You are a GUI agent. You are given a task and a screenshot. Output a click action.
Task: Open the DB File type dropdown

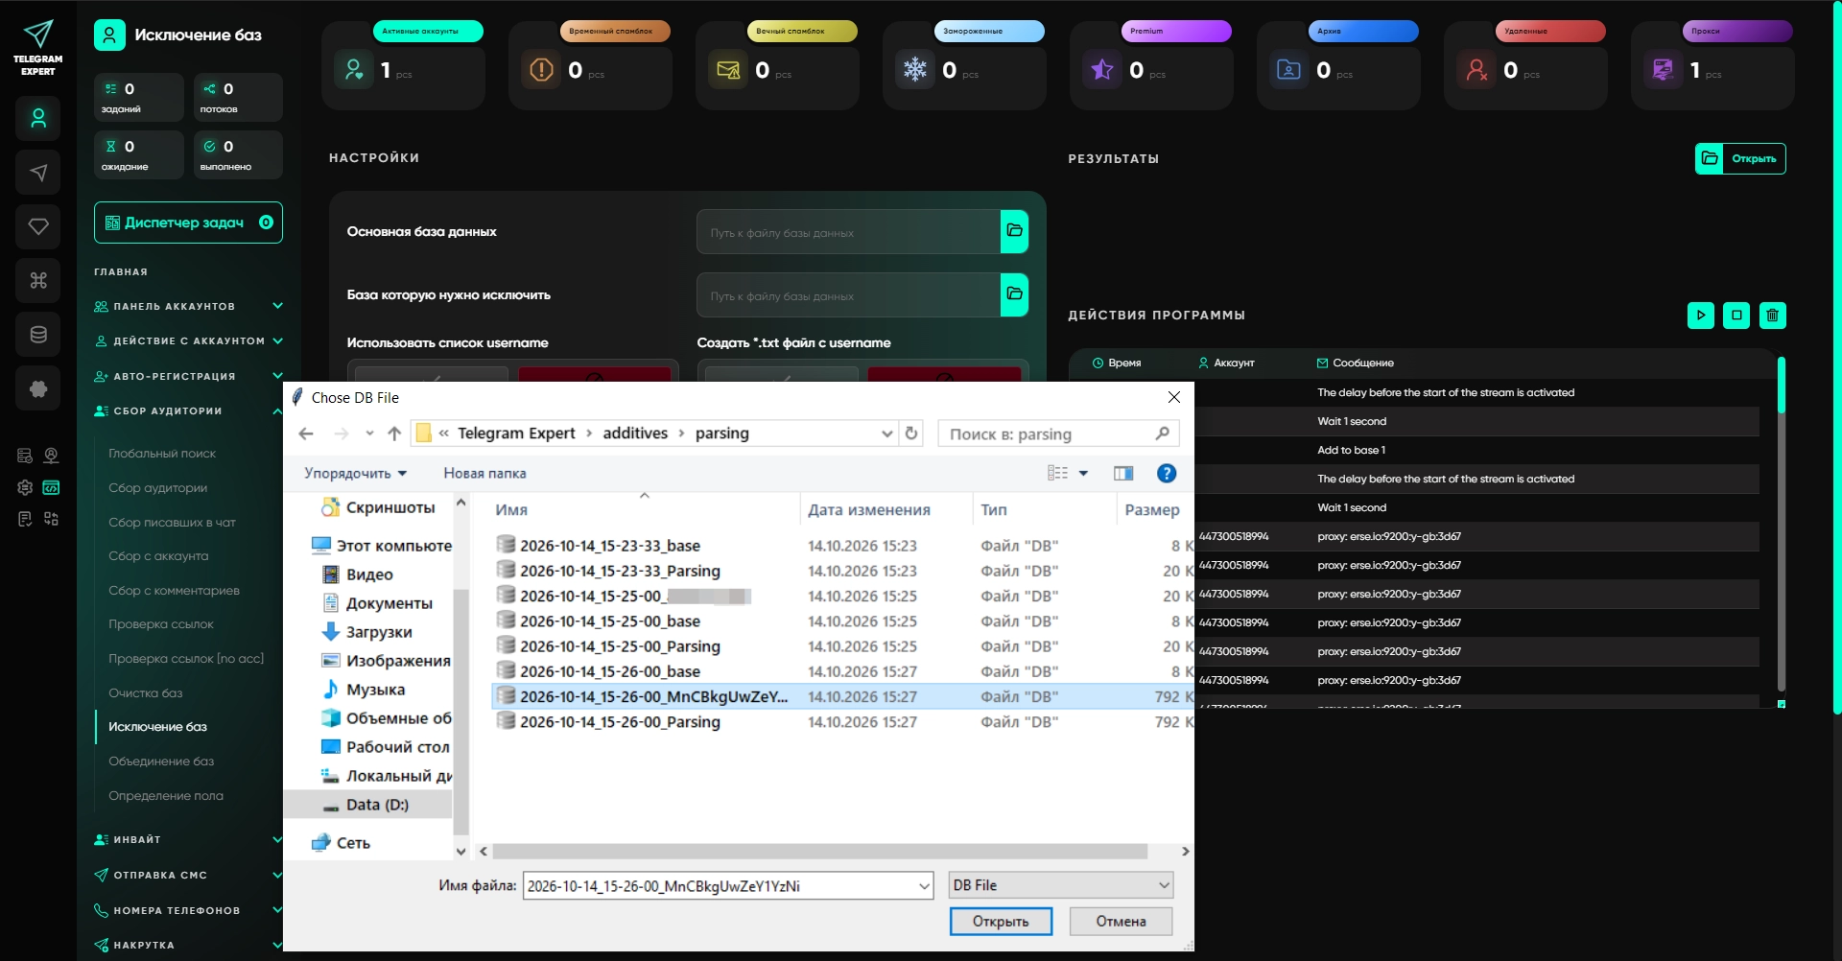[x=1060, y=885]
